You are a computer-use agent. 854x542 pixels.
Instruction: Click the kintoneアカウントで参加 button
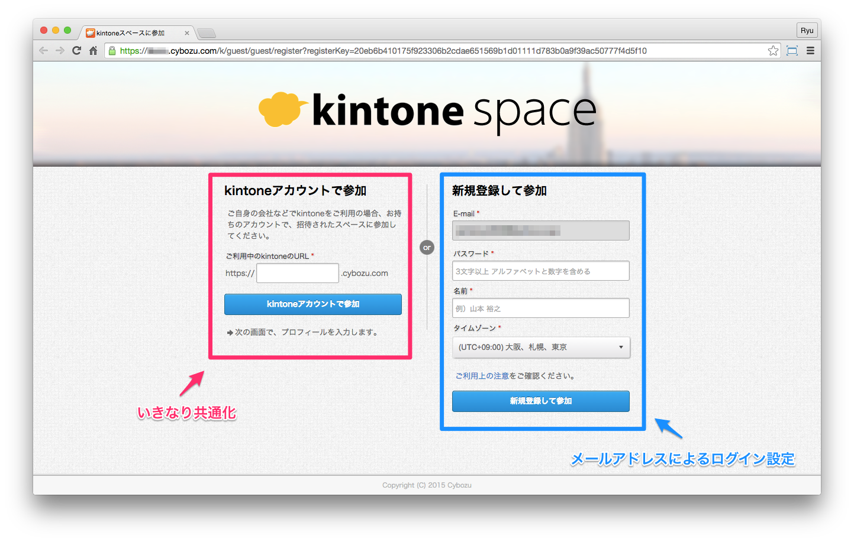tap(313, 304)
